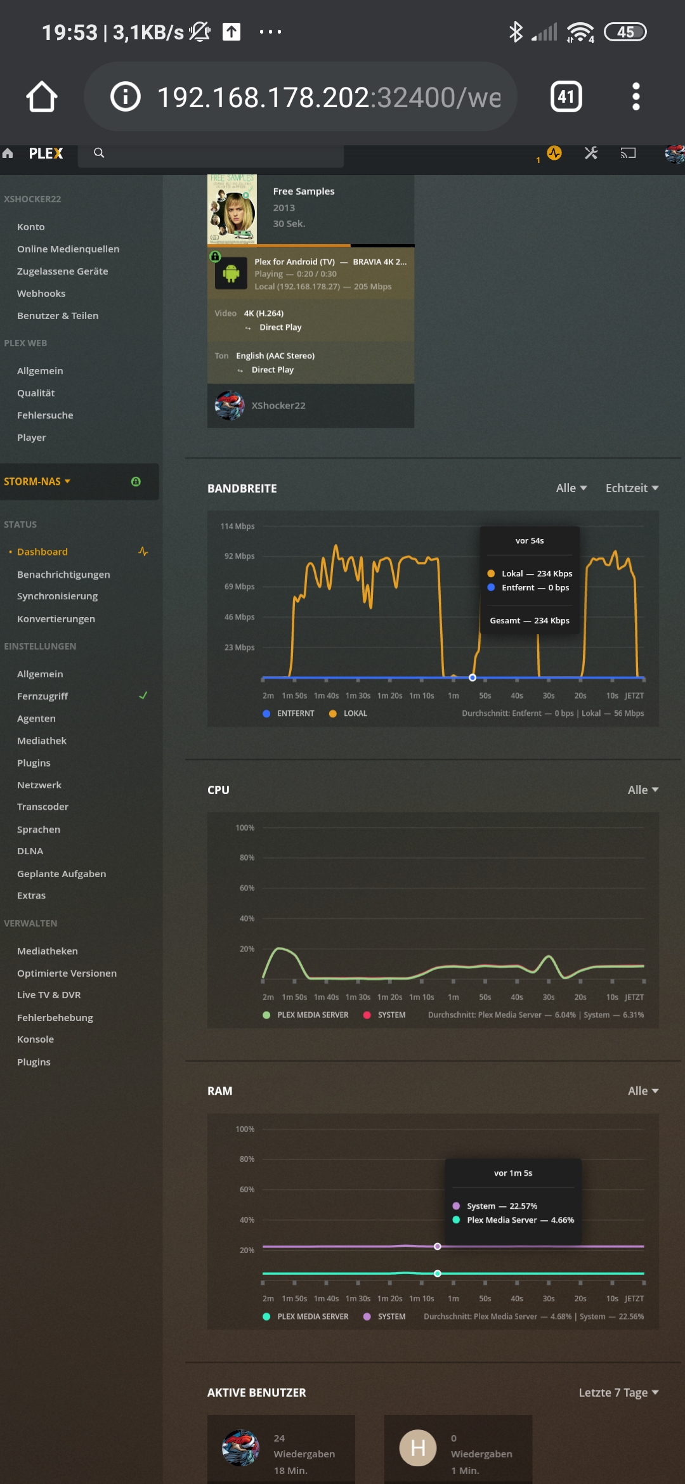Viewport: 685px width, 1484px height.
Task: Open Online Medienquellen
Action: [x=68, y=249]
